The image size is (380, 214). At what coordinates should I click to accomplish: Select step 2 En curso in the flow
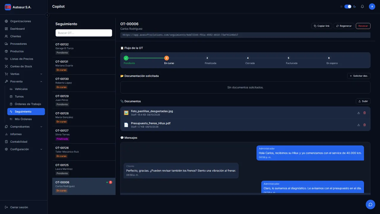(x=167, y=58)
